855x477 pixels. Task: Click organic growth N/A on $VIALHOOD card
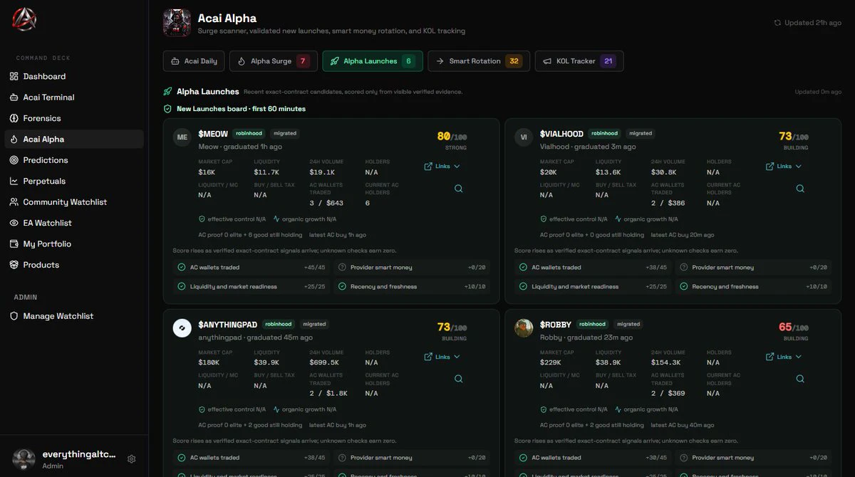(x=646, y=219)
